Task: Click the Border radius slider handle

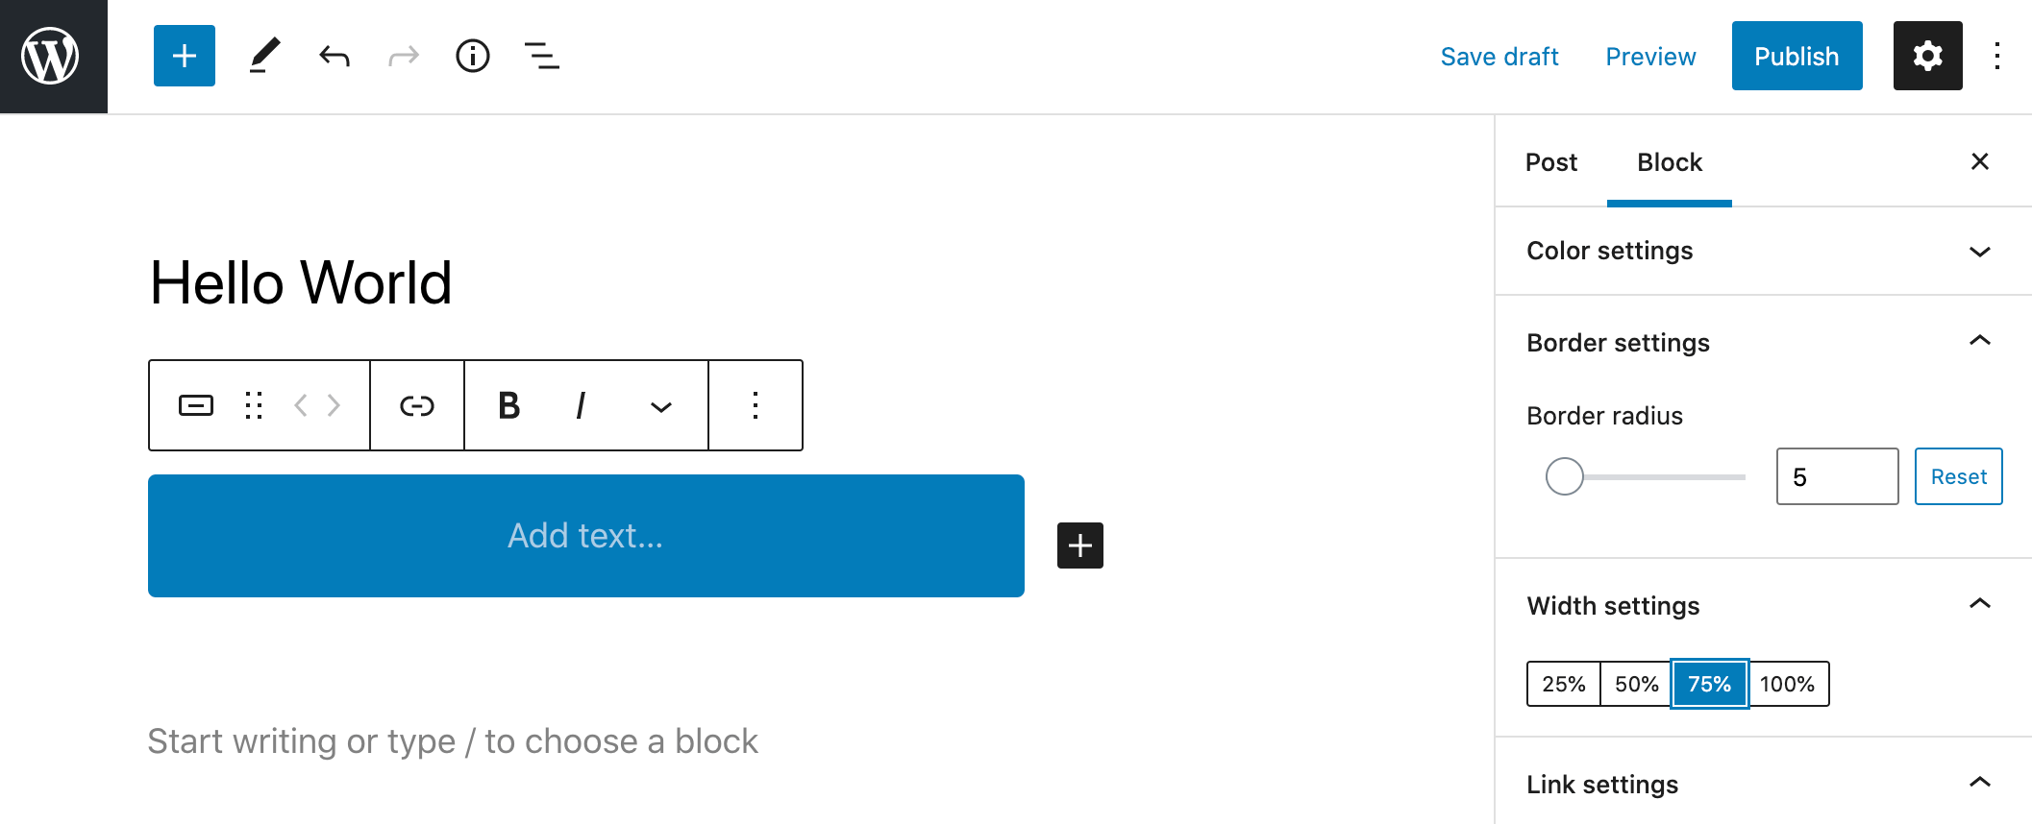Action: 1564,476
